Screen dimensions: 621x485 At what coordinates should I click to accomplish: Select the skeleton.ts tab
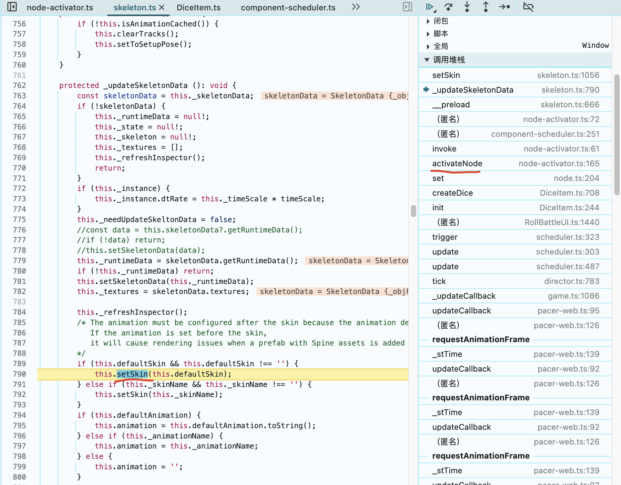click(x=135, y=8)
